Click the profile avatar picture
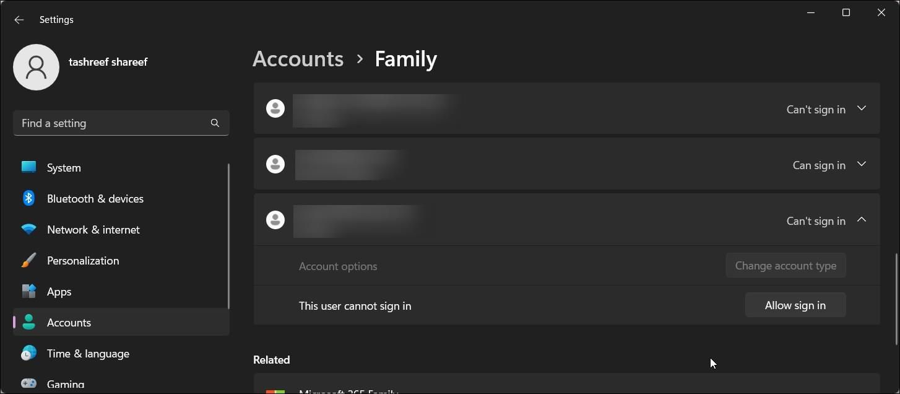This screenshot has width=900, height=394. tap(36, 67)
